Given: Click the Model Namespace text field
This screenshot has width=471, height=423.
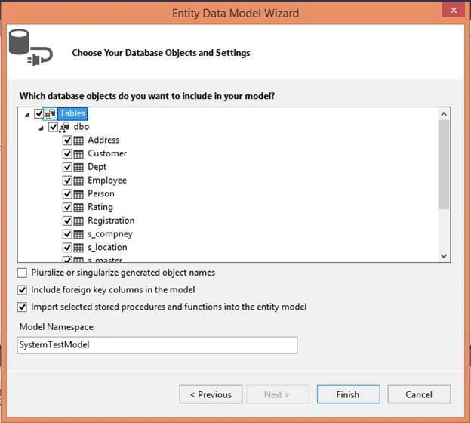Looking at the screenshot, I should [158, 345].
